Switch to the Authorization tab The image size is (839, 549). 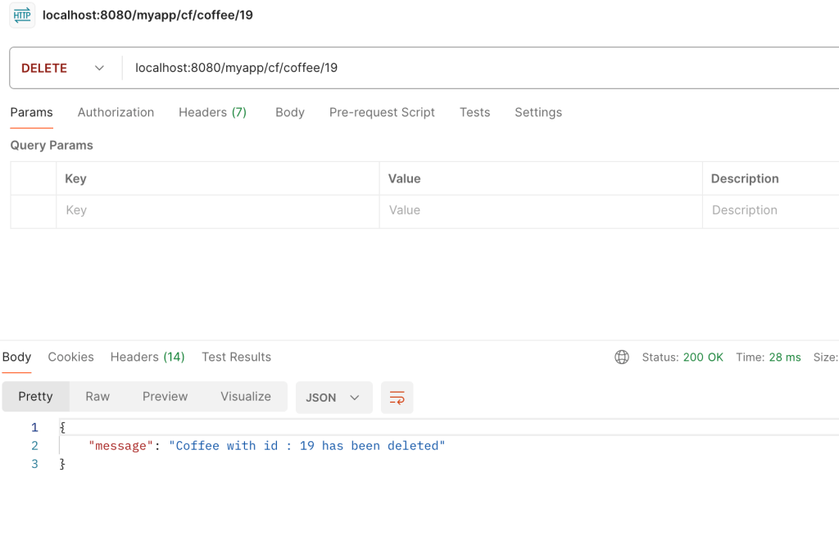click(116, 112)
